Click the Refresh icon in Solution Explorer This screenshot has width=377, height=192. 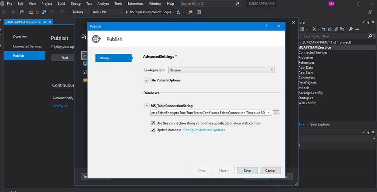[330, 29]
